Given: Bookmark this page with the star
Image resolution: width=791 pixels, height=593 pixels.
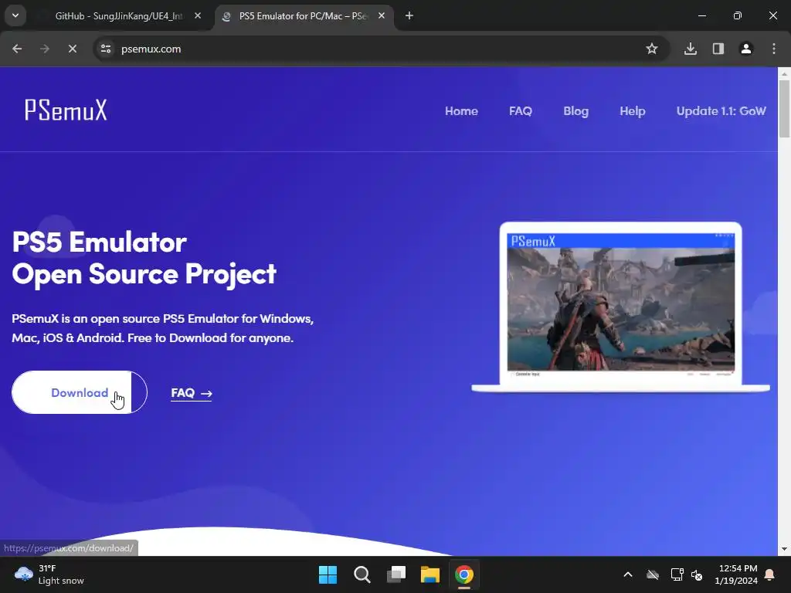Looking at the screenshot, I should pyautogui.click(x=652, y=49).
